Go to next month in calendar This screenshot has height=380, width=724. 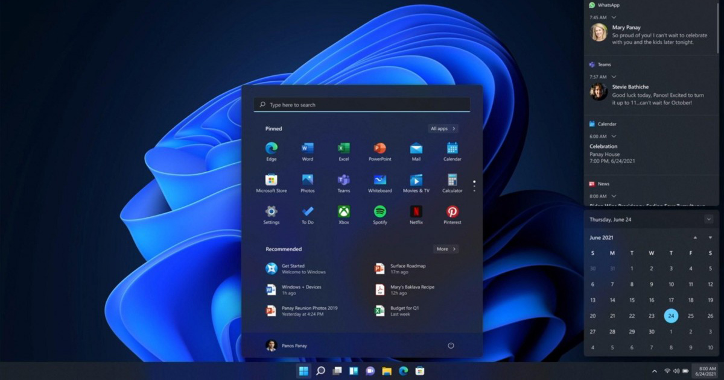click(710, 238)
